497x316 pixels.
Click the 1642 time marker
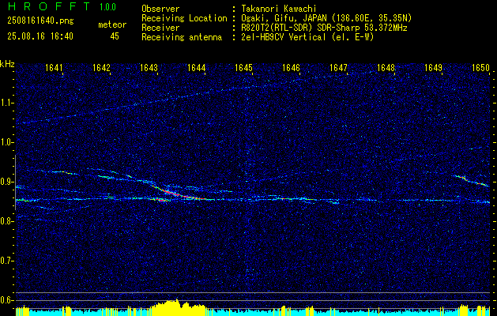click(101, 67)
